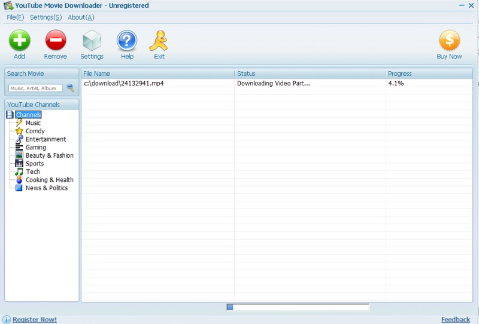Open the Settings menu in menu bar
The height and width of the screenshot is (324, 479).
point(46,17)
